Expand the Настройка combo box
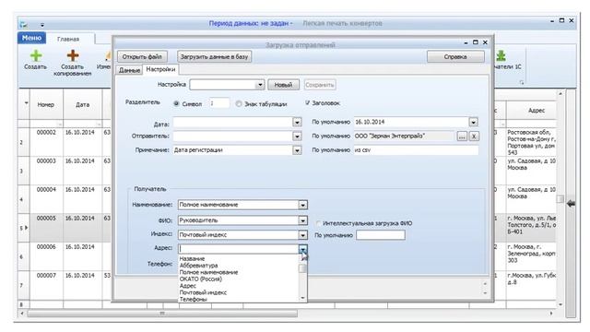Screen dimensions: 590x332 pyautogui.click(x=260, y=85)
